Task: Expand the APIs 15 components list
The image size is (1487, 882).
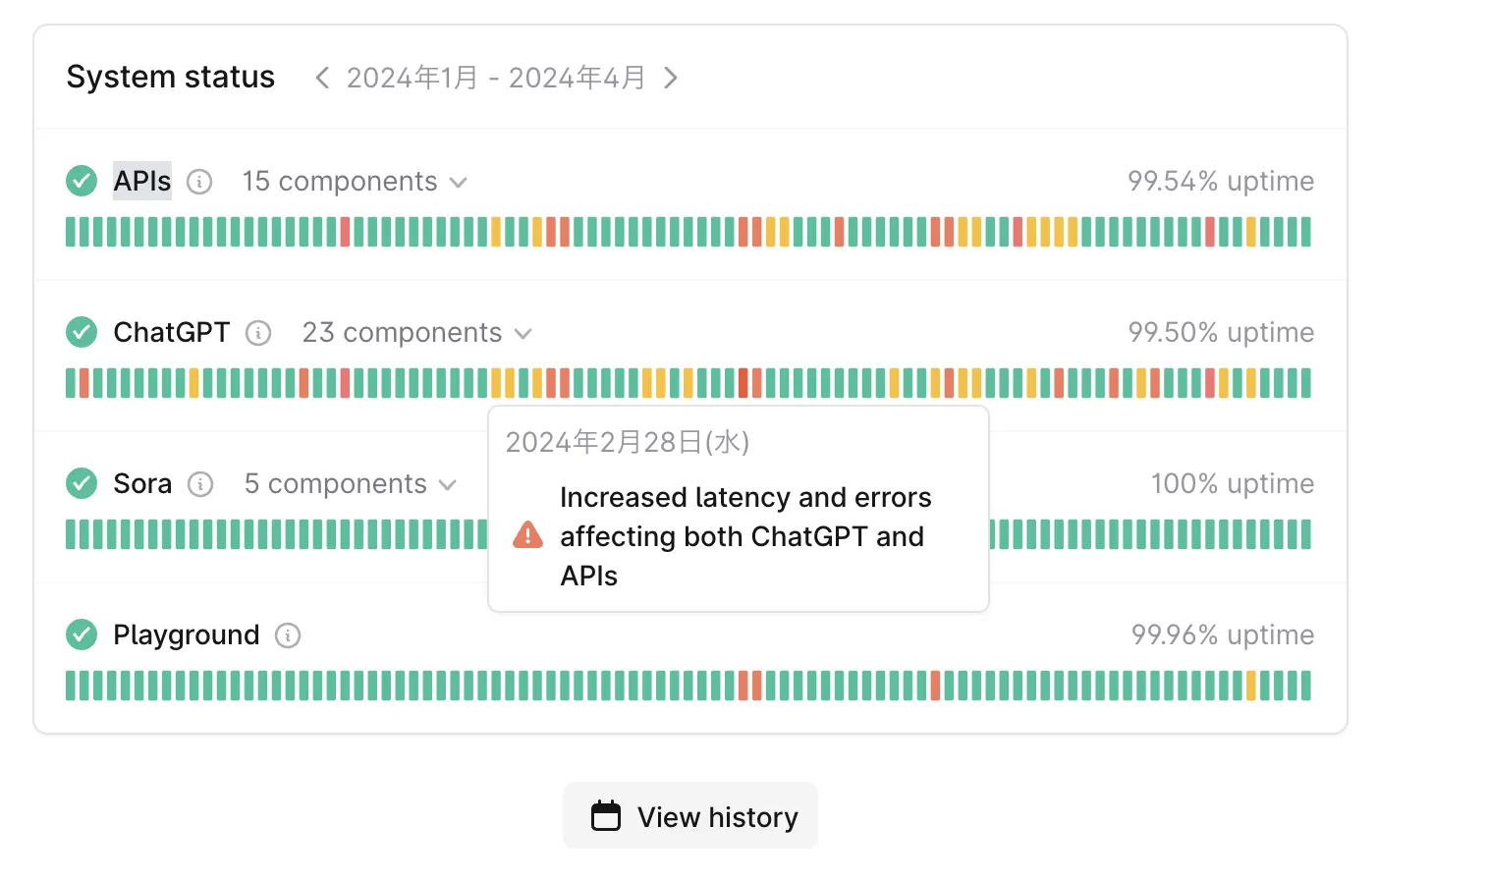Action: (x=355, y=182)
